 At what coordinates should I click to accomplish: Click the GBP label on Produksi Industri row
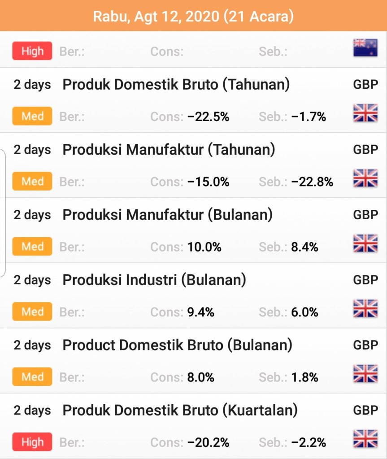[365, 280]
